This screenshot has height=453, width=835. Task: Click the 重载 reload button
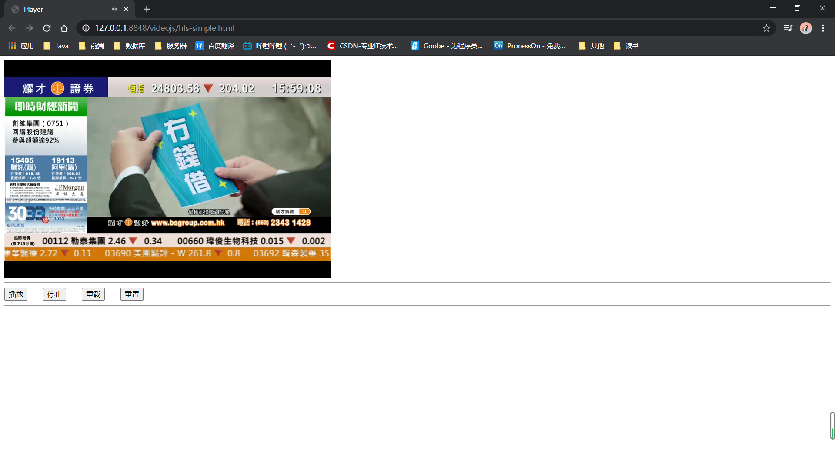tap(93, 294)
